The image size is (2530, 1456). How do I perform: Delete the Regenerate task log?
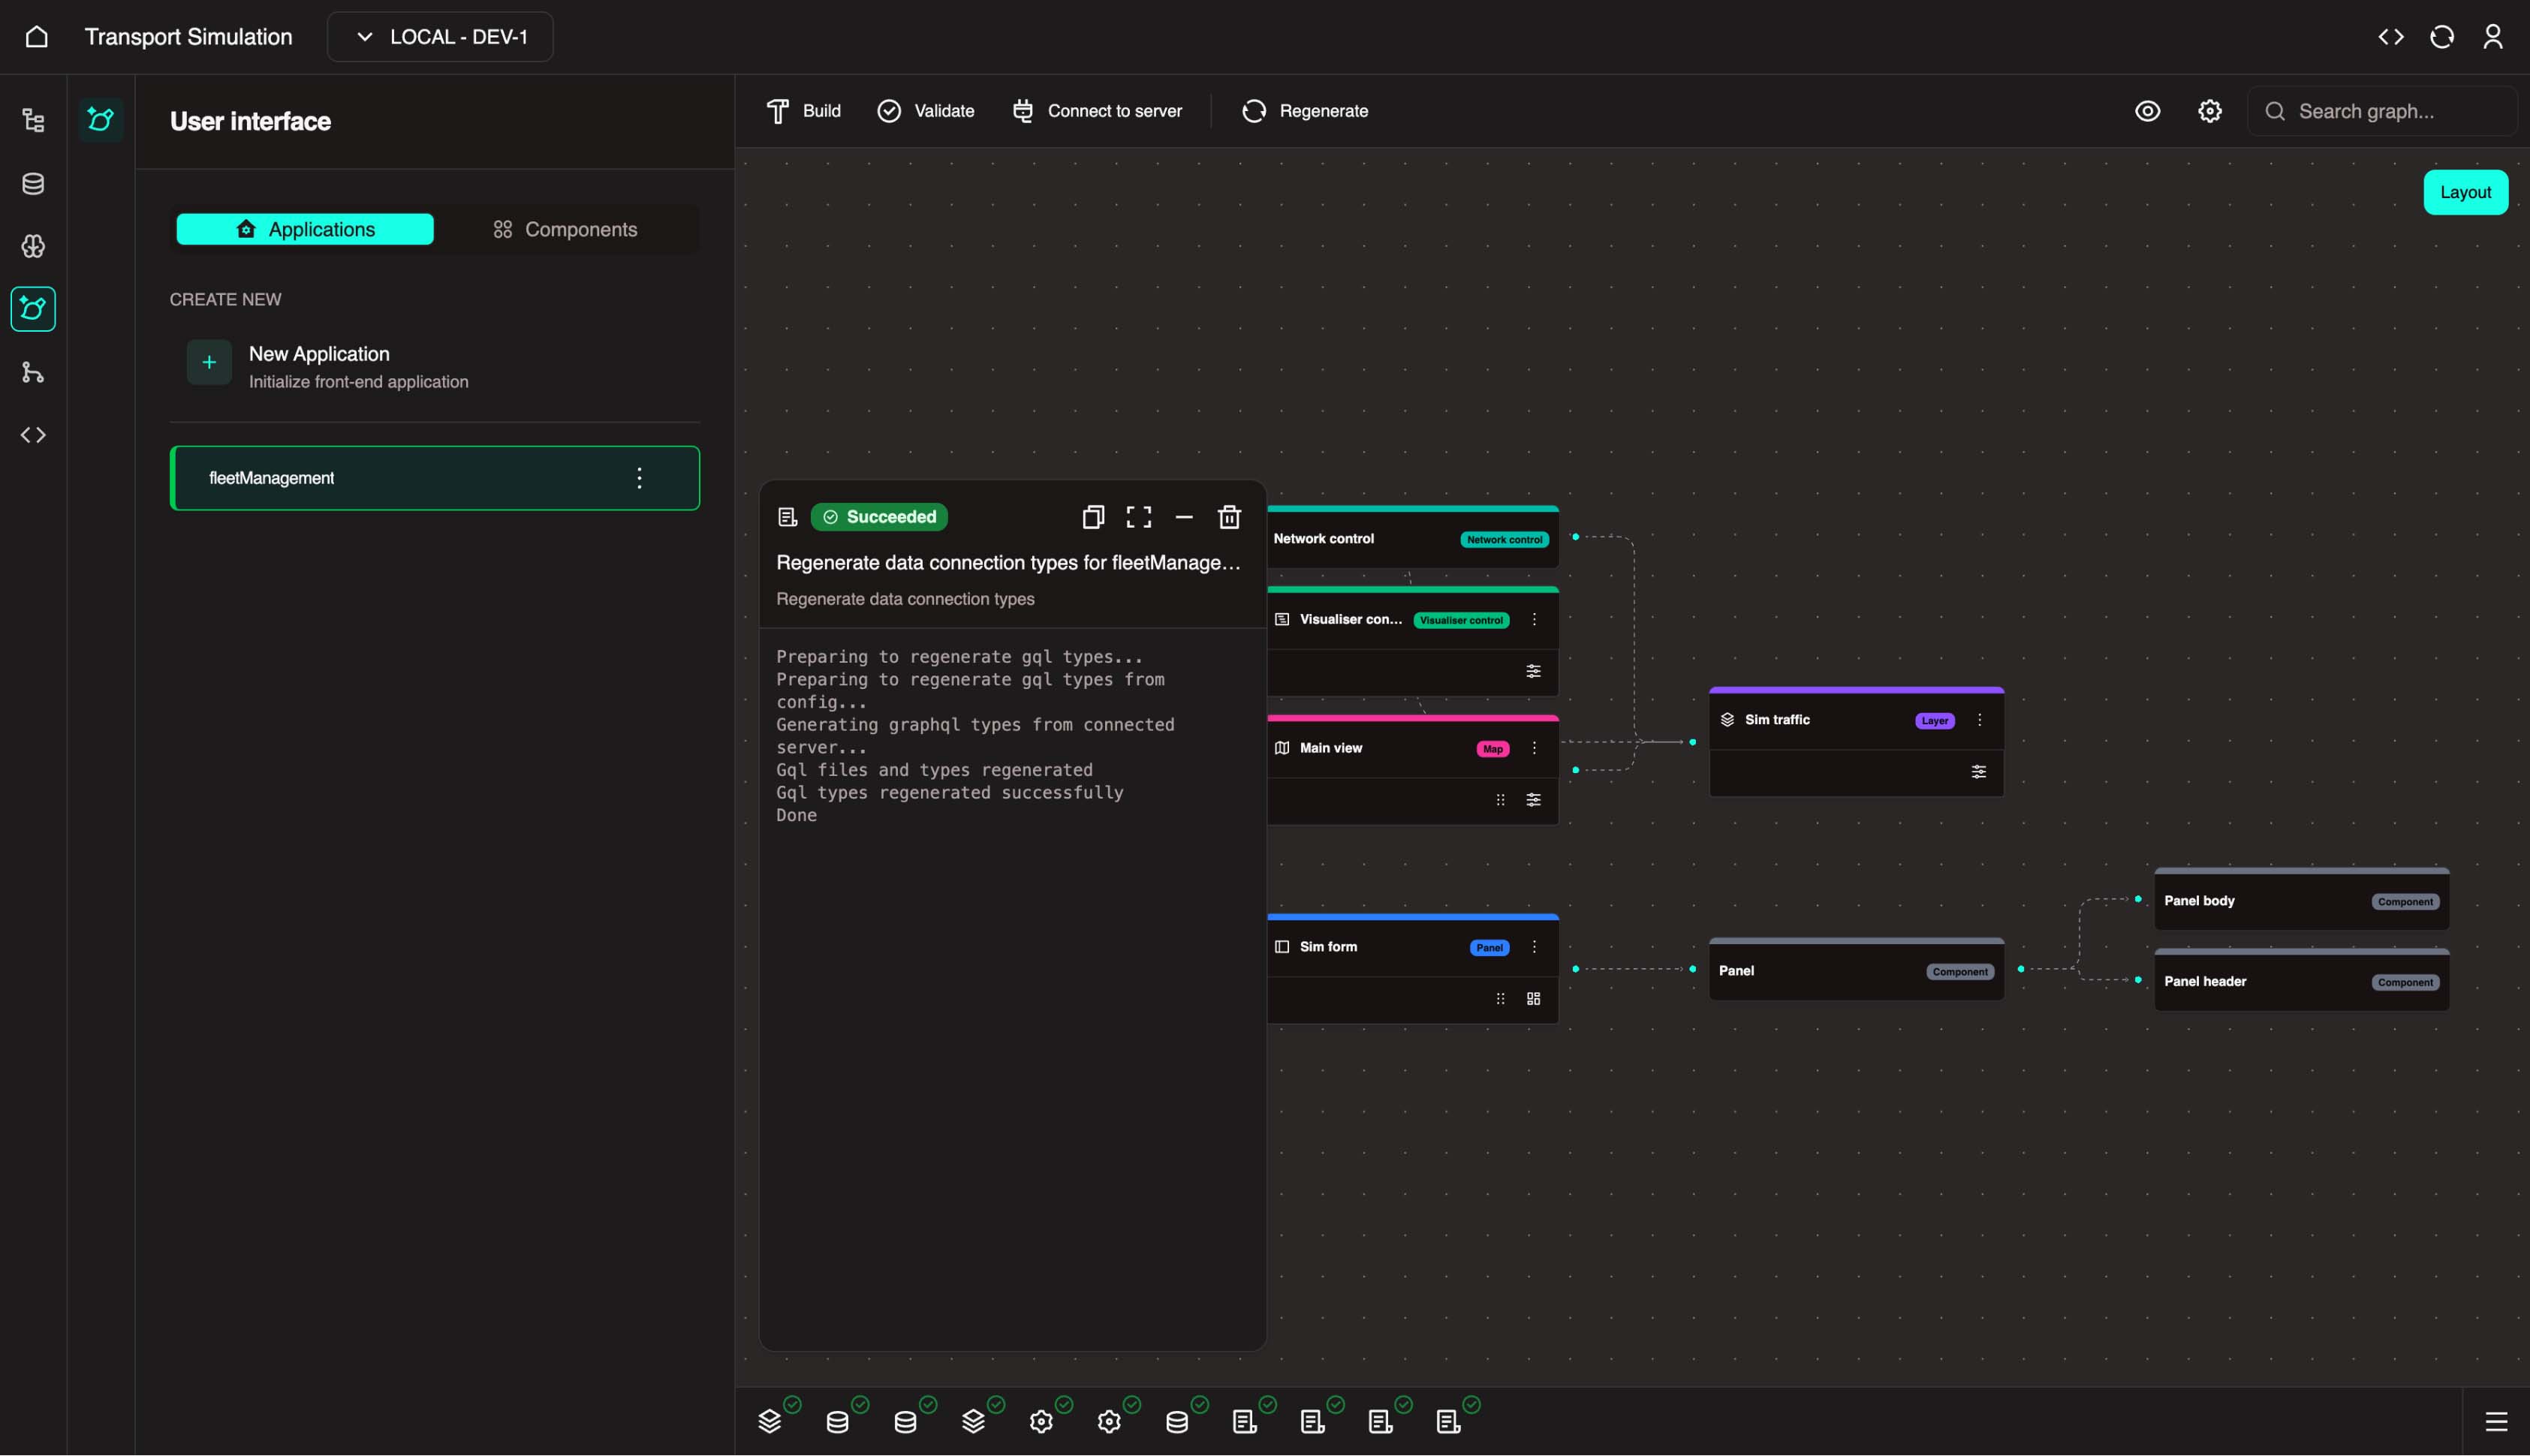(x=1230, y=517)
